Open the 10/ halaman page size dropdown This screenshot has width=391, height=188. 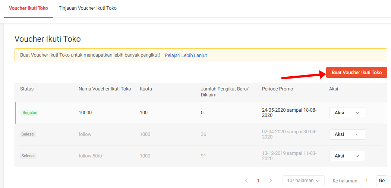(303, 181)
